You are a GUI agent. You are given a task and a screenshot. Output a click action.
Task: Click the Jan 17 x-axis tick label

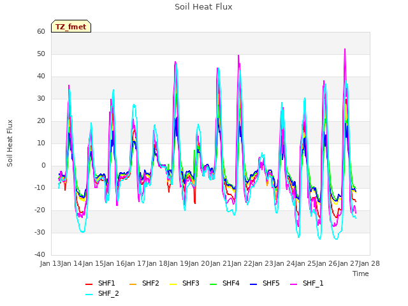click(135, 263)
